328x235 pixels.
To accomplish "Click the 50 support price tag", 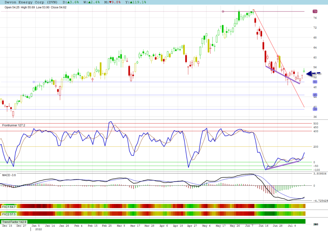I will click(x=315, y=82).
